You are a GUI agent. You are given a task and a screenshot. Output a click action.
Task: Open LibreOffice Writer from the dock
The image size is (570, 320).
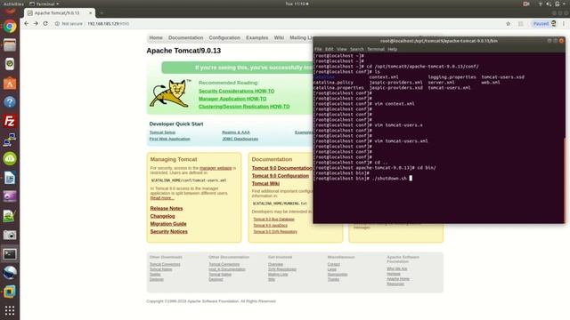click(10, 178)
